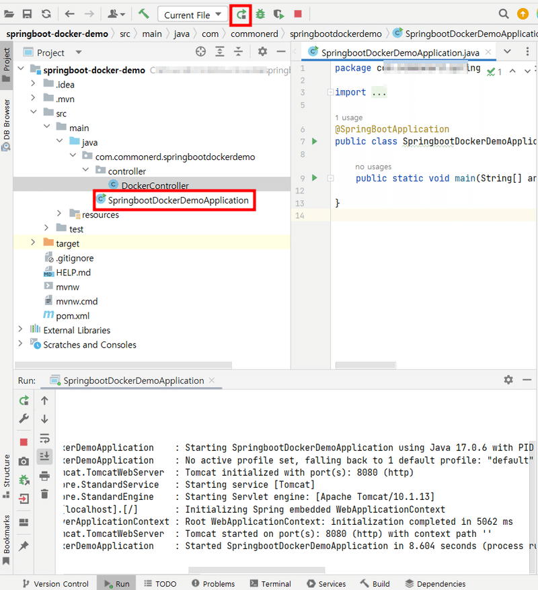Expand the .idea folder

[33, 83]
